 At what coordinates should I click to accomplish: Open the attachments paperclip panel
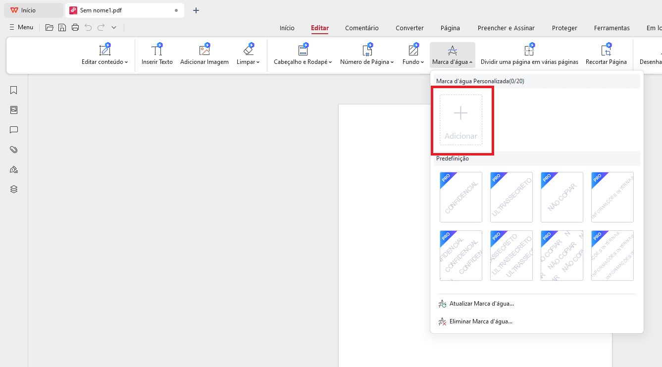click(14, 150)
